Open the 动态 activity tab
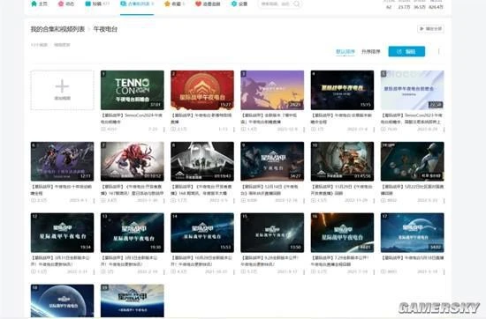The image size is (486, 319). (66, 4)
